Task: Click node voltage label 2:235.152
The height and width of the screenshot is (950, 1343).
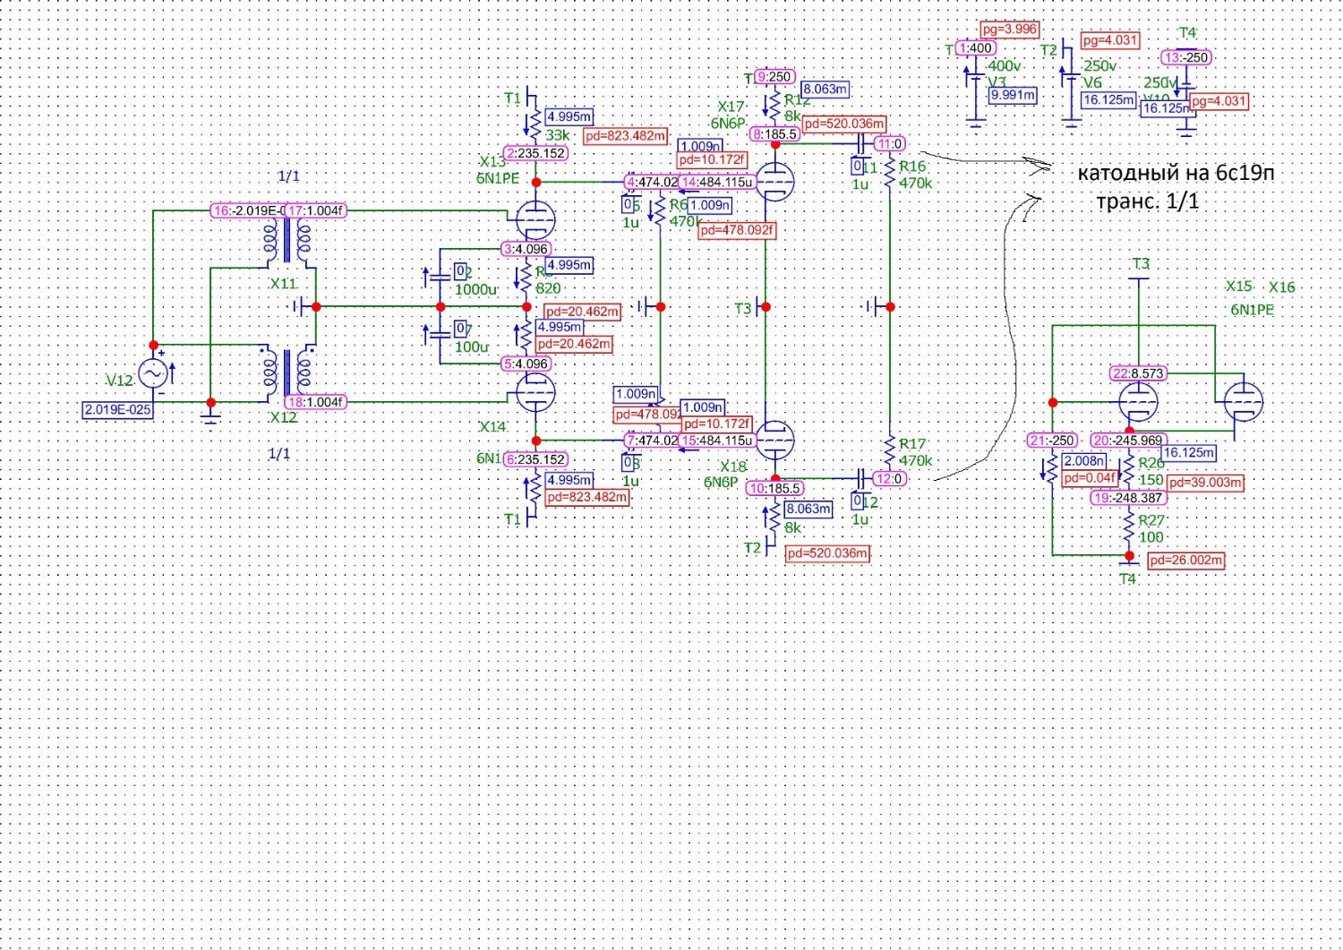Action: (535, 153)
